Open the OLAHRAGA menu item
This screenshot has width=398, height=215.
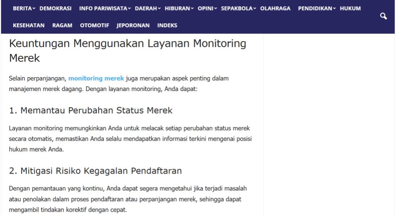pos(275,8)
